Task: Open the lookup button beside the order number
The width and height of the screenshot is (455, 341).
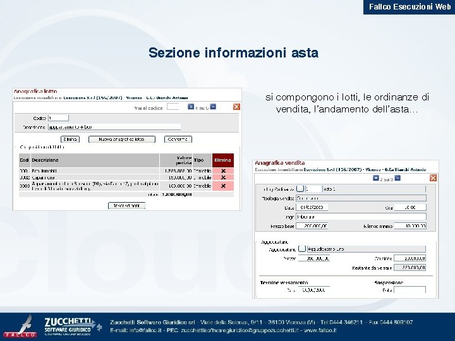Action: [300, 189]
